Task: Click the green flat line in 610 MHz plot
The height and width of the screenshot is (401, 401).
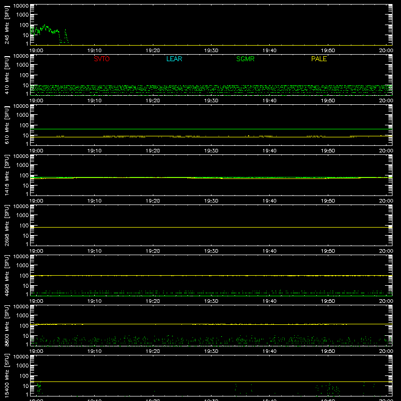Action: [x=211, y=129]
